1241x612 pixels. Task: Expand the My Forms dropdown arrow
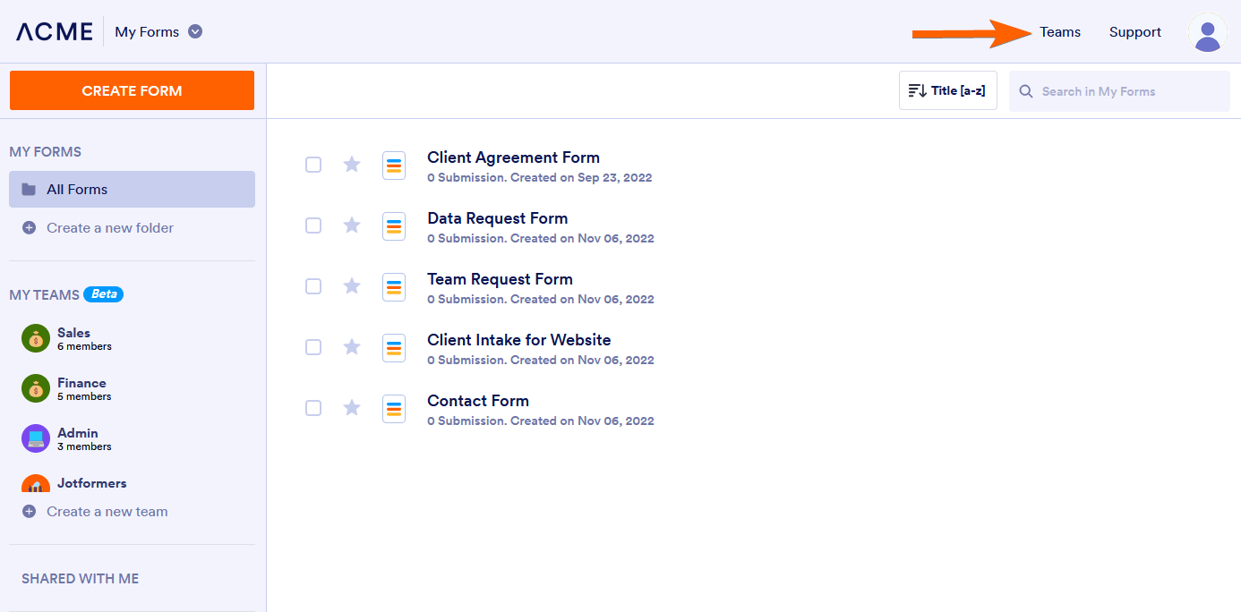(195, 32)
